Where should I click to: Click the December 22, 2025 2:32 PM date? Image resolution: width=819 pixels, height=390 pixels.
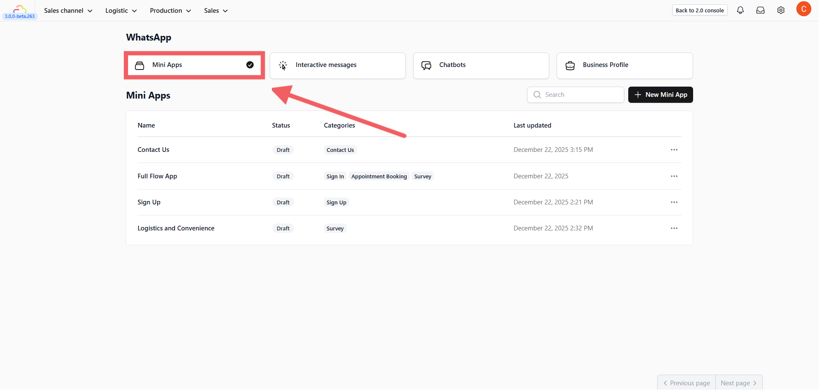553,228
